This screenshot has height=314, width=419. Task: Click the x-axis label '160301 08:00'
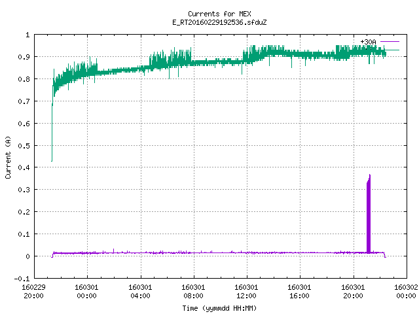(x=193, y=291)
